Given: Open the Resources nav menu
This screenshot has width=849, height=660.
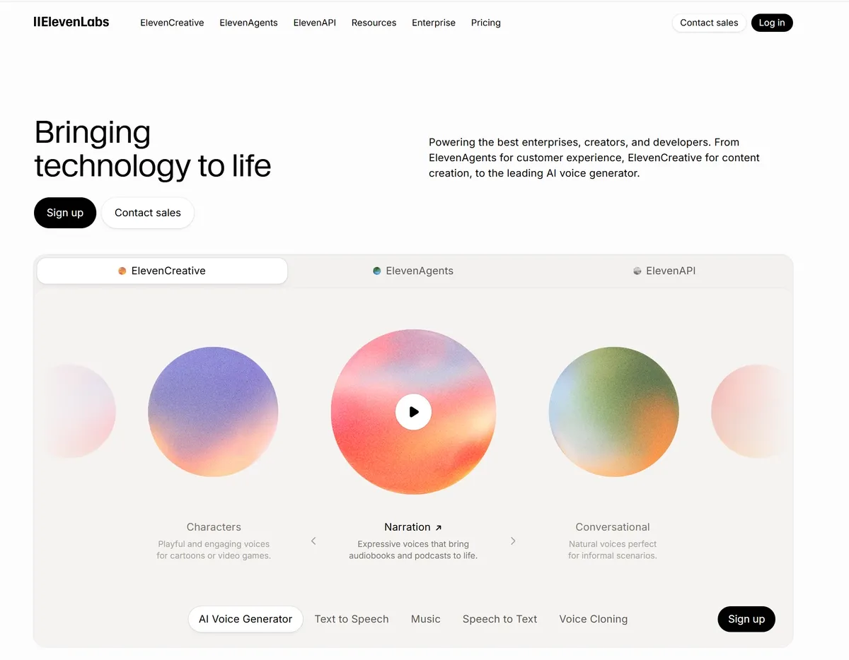Looking at the screenshot, I should (374, 23).
